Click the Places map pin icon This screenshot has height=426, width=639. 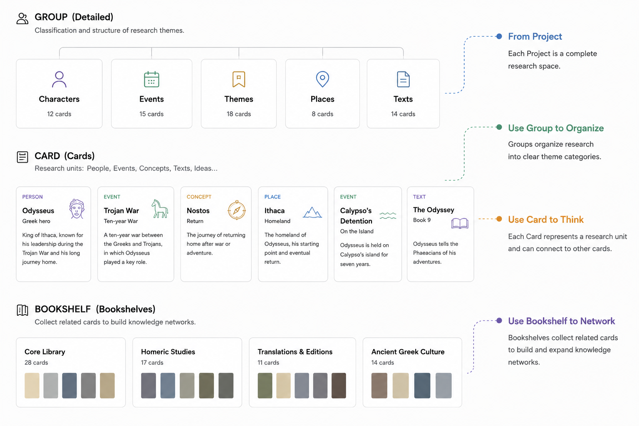322,79
